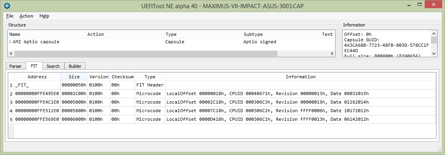The image size is (445, 155).
Task: Click size value 00002C00h
Action: pyautogui.click(x=74, y=93)
